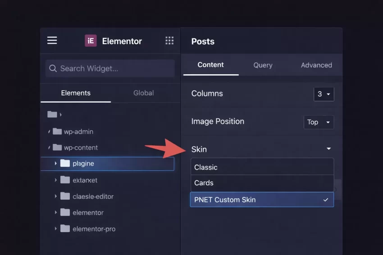Viewport: 383px width, 255px height.
Task: Open the Advanced tab
Action: pos(316,65)
